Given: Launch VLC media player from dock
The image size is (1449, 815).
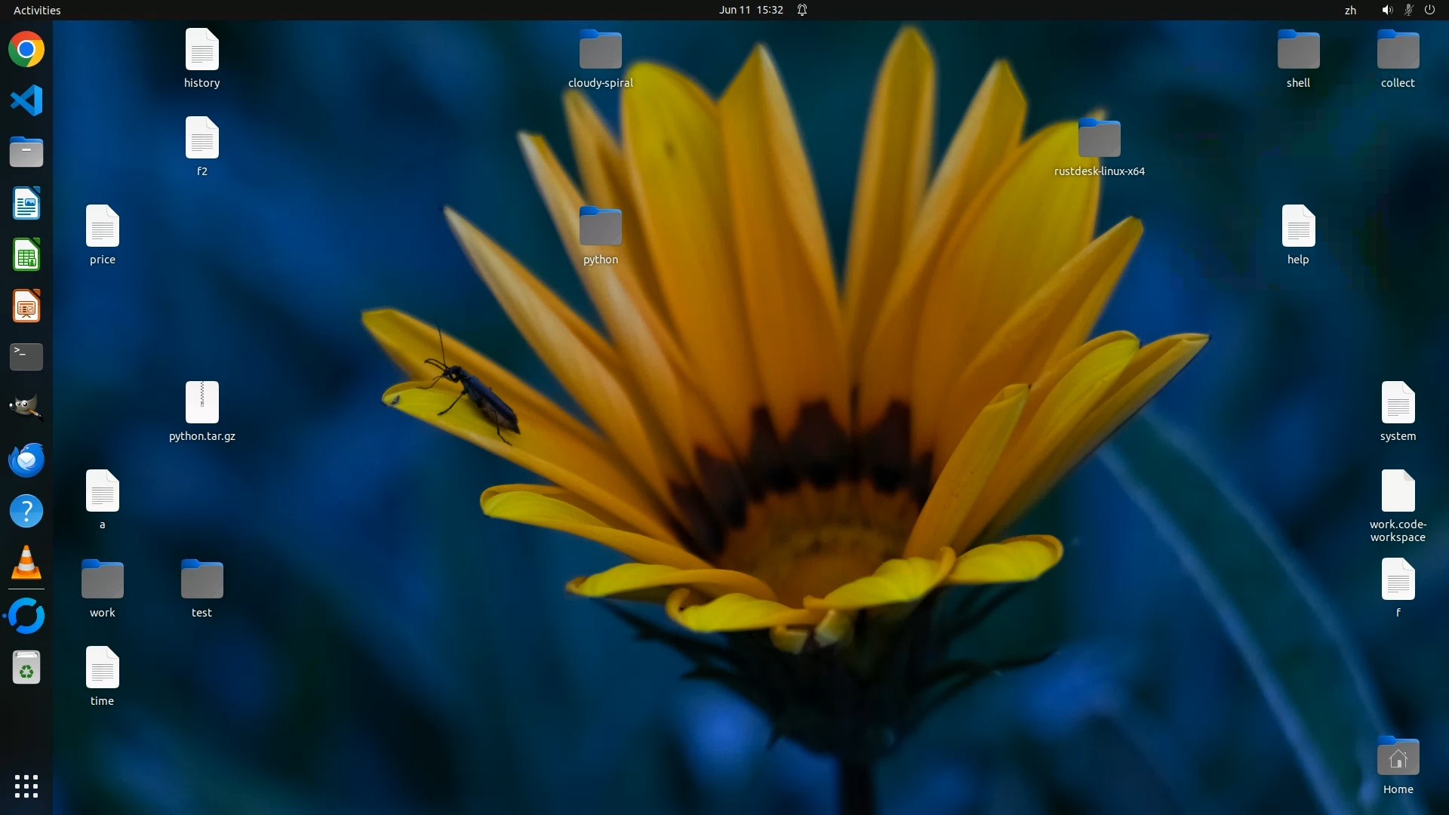Looking at the screenshot, I should [x=26, y=562].
